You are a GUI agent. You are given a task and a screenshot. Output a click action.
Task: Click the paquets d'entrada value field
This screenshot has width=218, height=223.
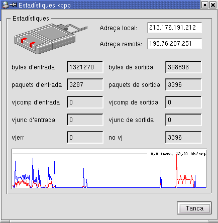[85, 85]
